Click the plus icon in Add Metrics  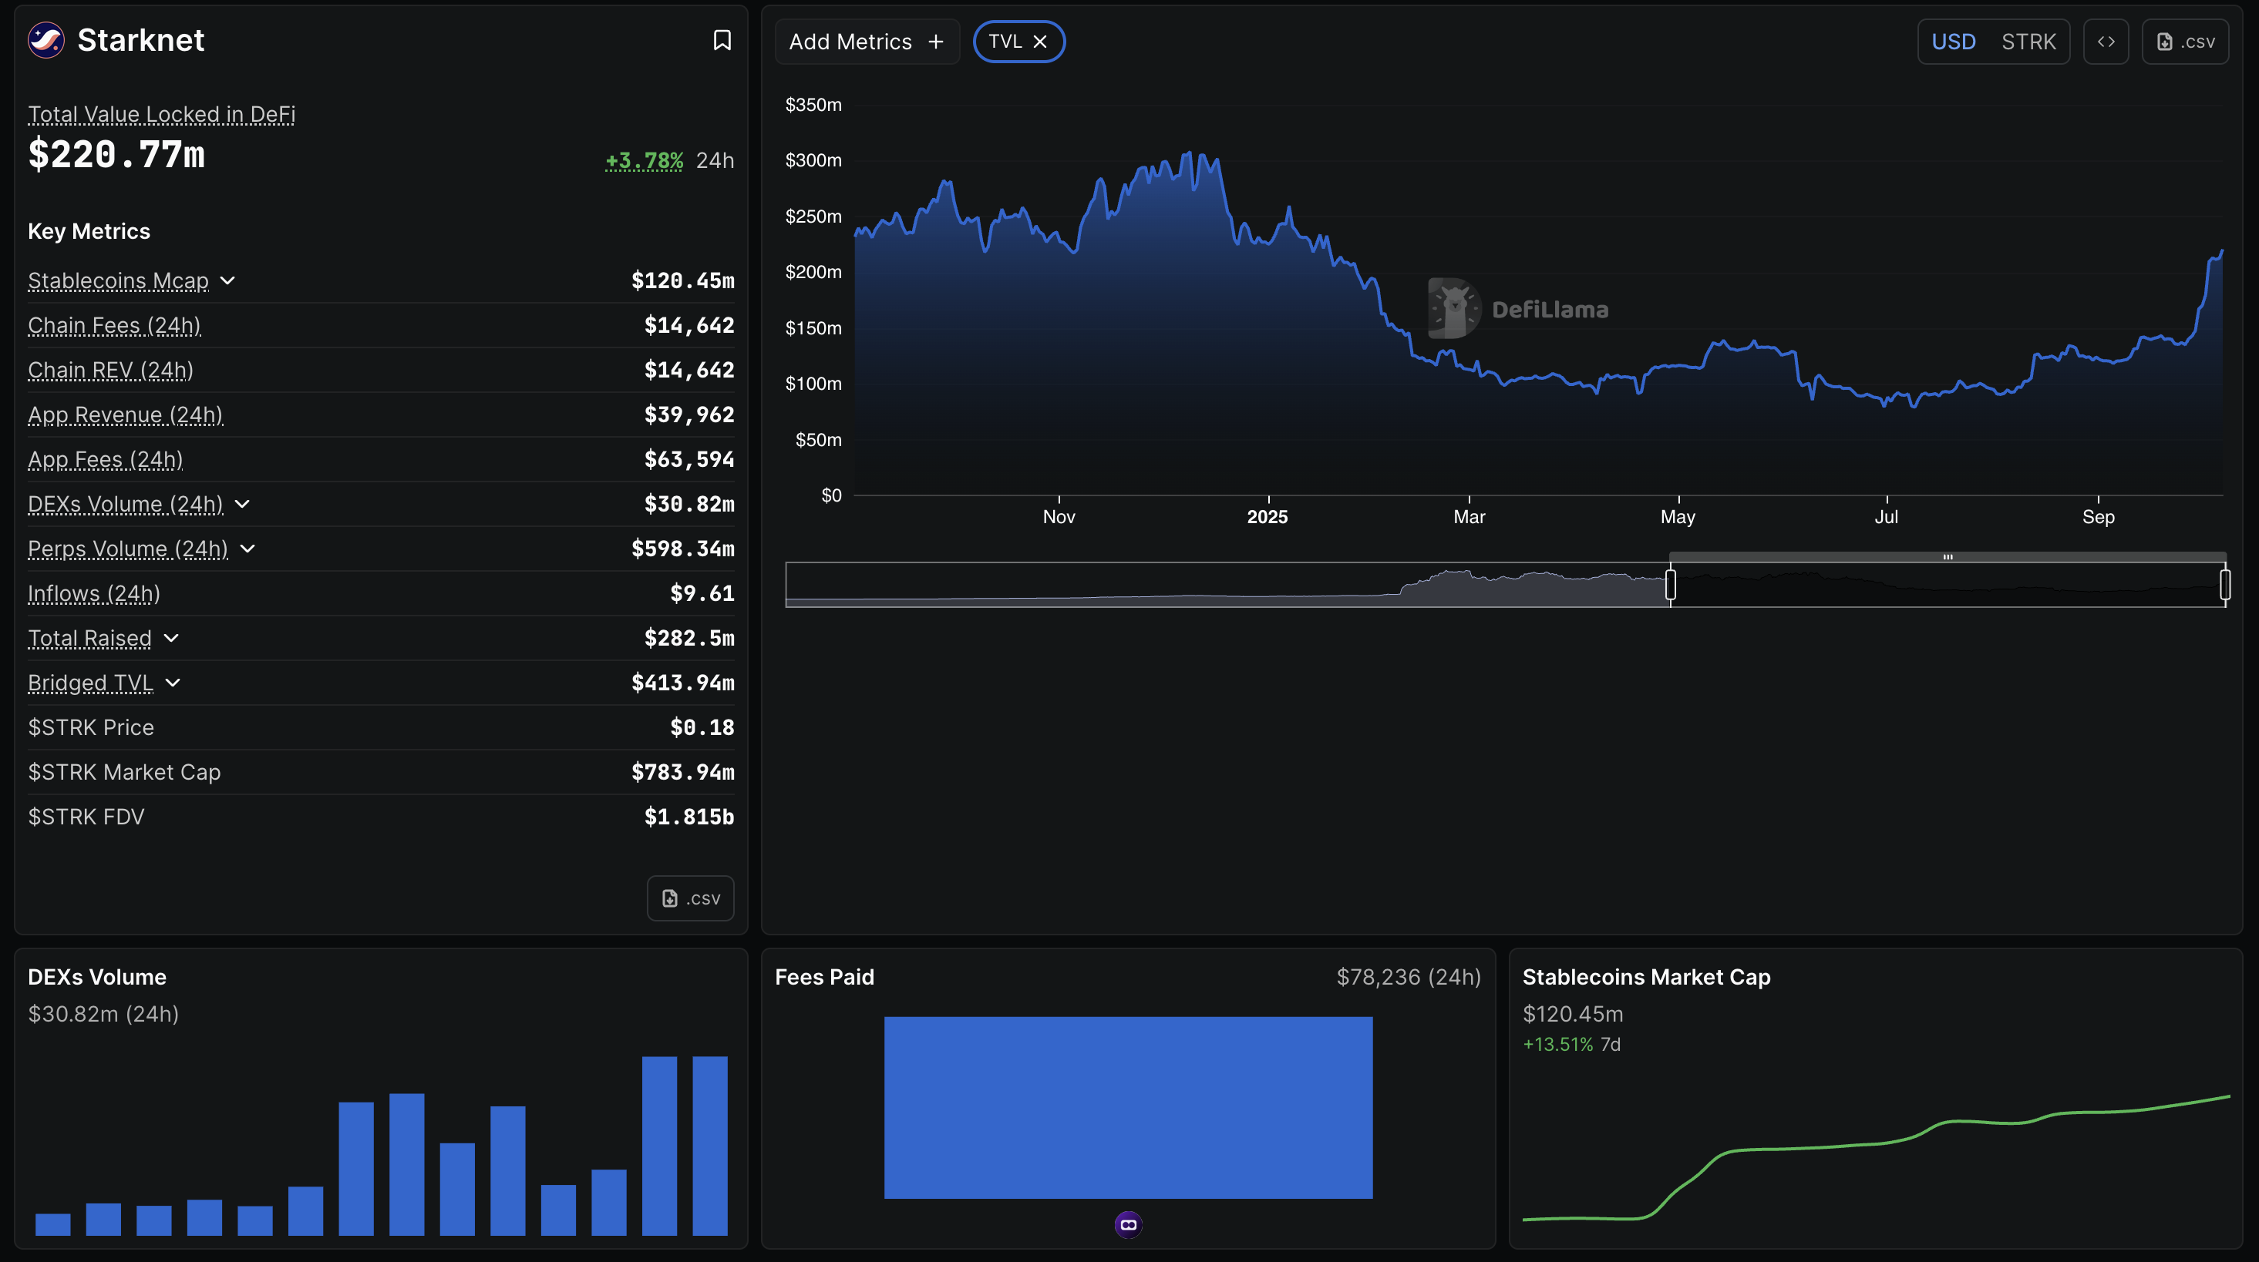[x=936, y=41]
